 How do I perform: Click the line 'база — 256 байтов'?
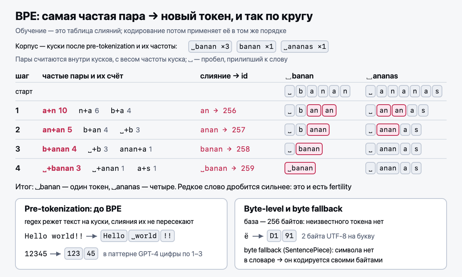[x=314, y=222]
